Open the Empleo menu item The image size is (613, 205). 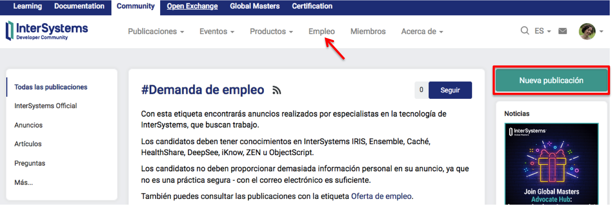click(x=322, y=32)
